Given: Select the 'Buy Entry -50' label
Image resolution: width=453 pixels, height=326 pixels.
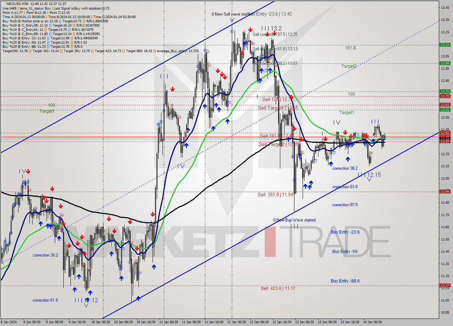Looking at the screenshot, I should click(344, 252).
